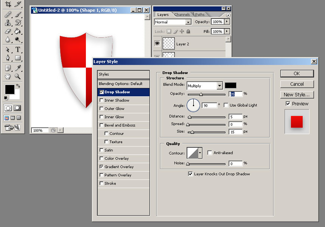The width and height of the screenshot is (325, 227).
Task: Open the layer Opacity slider arrow
Action: (x=227, y=22)
